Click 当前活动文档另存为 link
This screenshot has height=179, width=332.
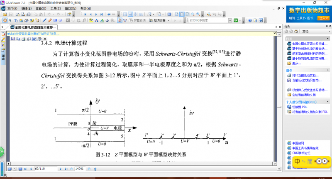307,80
